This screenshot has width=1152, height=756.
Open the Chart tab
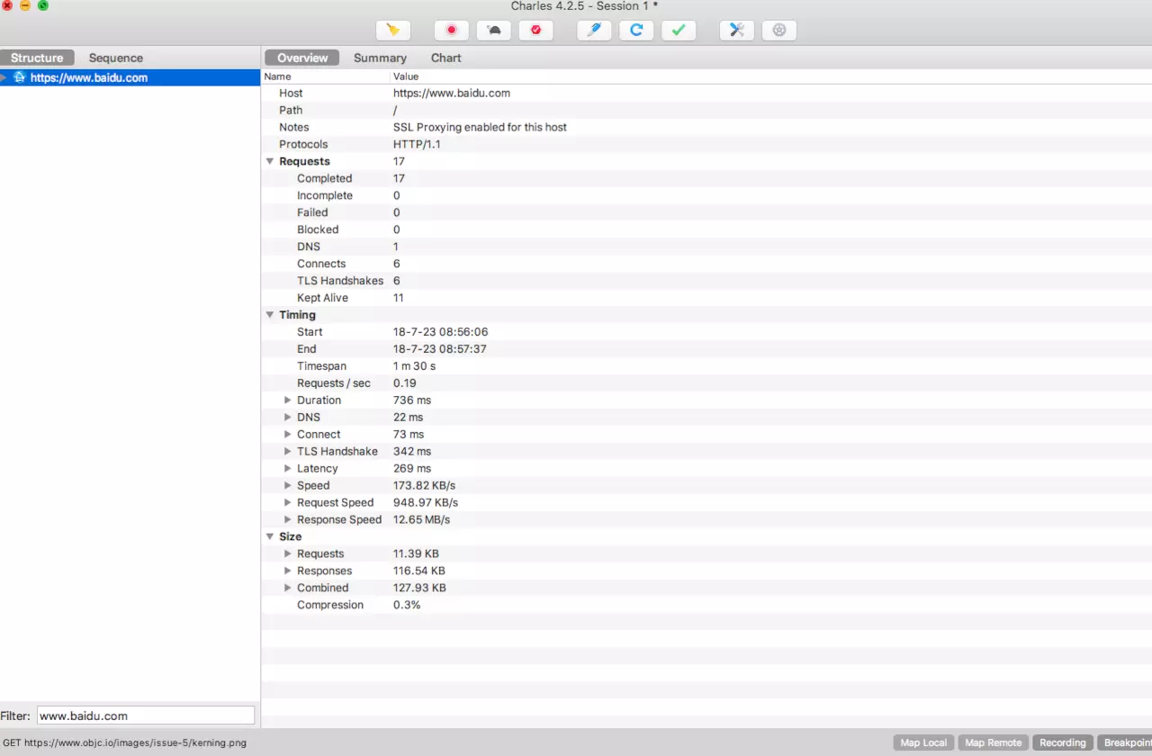446,58
